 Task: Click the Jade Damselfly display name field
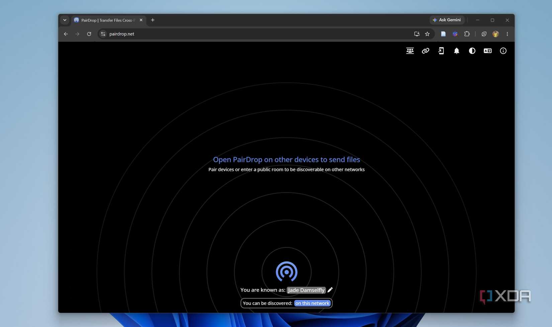pyautogui.click(x=306, y=290)
